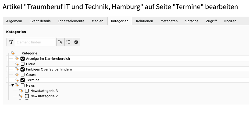Viewport: 249px width, 115px height.
Task: Focus the Element finden search field
Action: click(x=35, y=42)
